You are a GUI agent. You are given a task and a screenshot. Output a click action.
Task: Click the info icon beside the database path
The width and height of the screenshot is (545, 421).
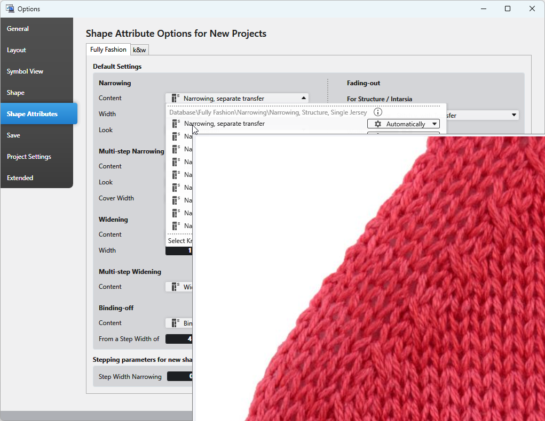click(x=378, y=112)
